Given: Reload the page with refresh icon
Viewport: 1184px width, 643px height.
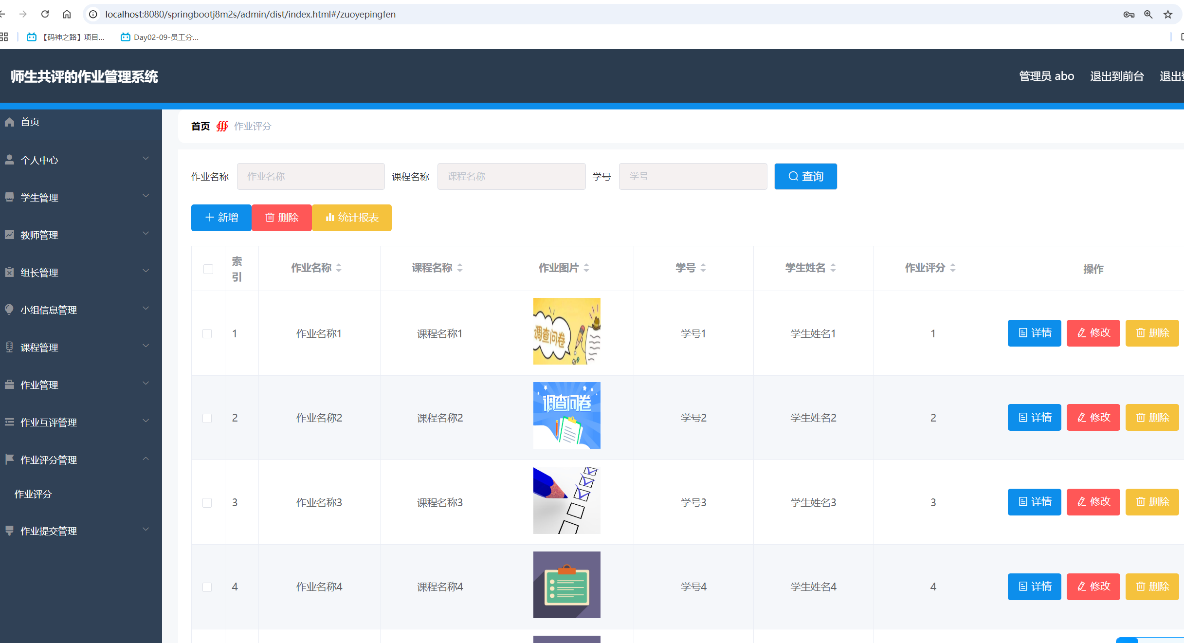Looking at the screenshot, I should [x=45, y=14].
